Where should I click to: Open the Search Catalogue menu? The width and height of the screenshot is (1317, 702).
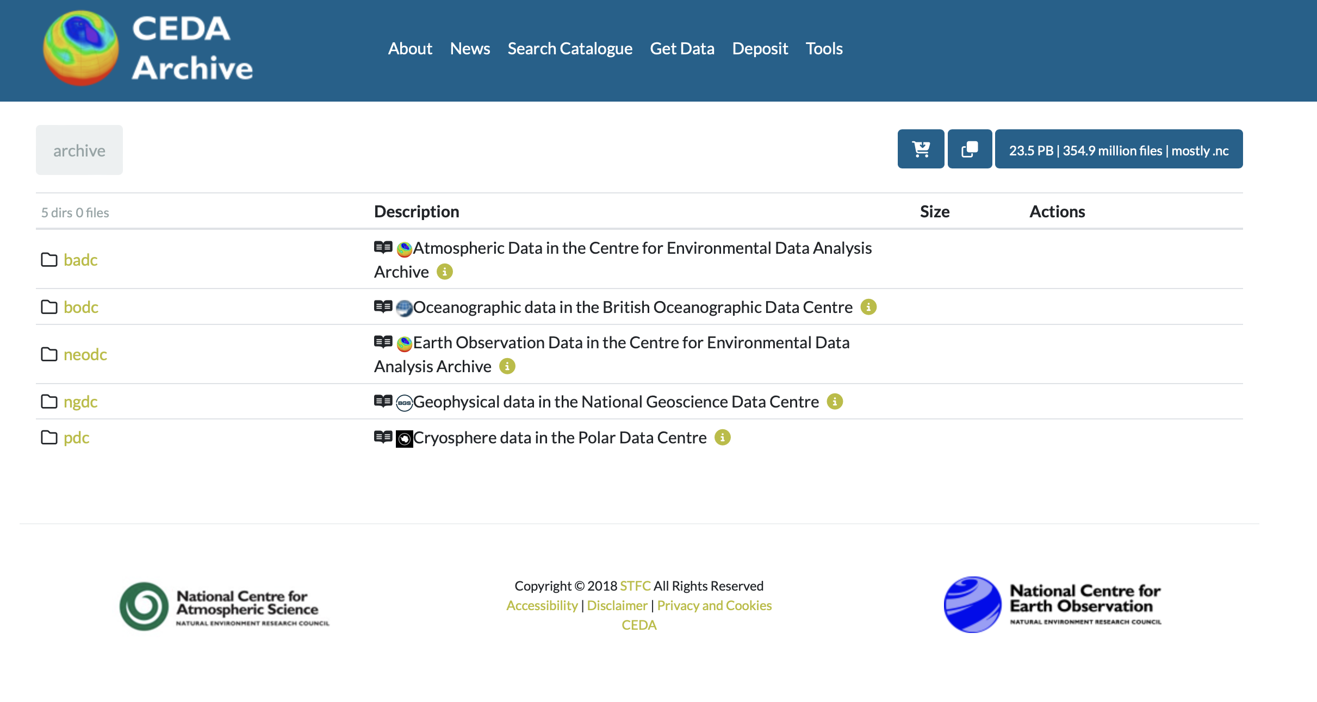[570, 48]
